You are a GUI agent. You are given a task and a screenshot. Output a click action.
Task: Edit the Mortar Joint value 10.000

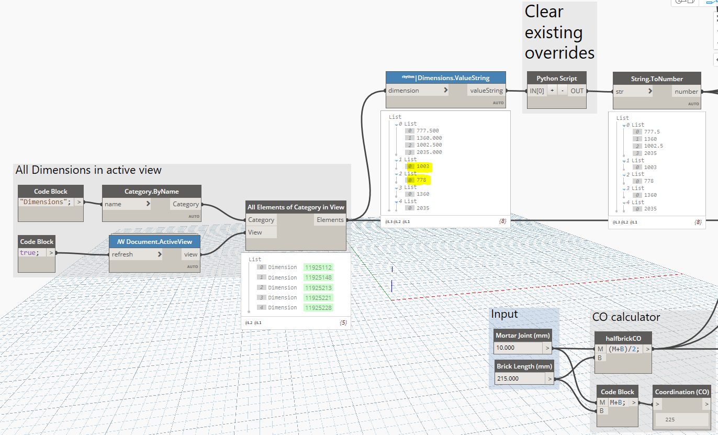coord(518,347)
